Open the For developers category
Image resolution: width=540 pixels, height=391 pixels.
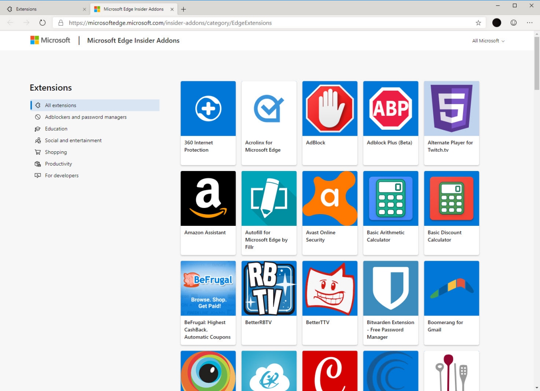click(x=62, y=176)
